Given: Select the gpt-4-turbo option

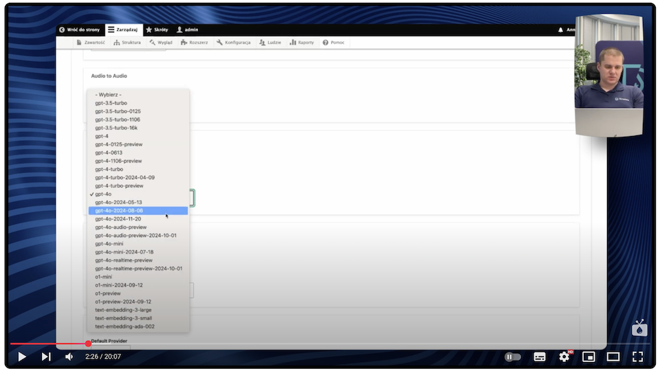Looking at the screenshot, I should coord(138,169).
